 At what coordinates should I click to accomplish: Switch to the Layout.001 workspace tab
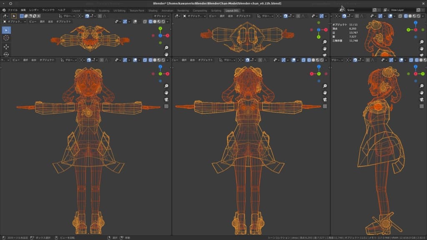click(233, 10)
